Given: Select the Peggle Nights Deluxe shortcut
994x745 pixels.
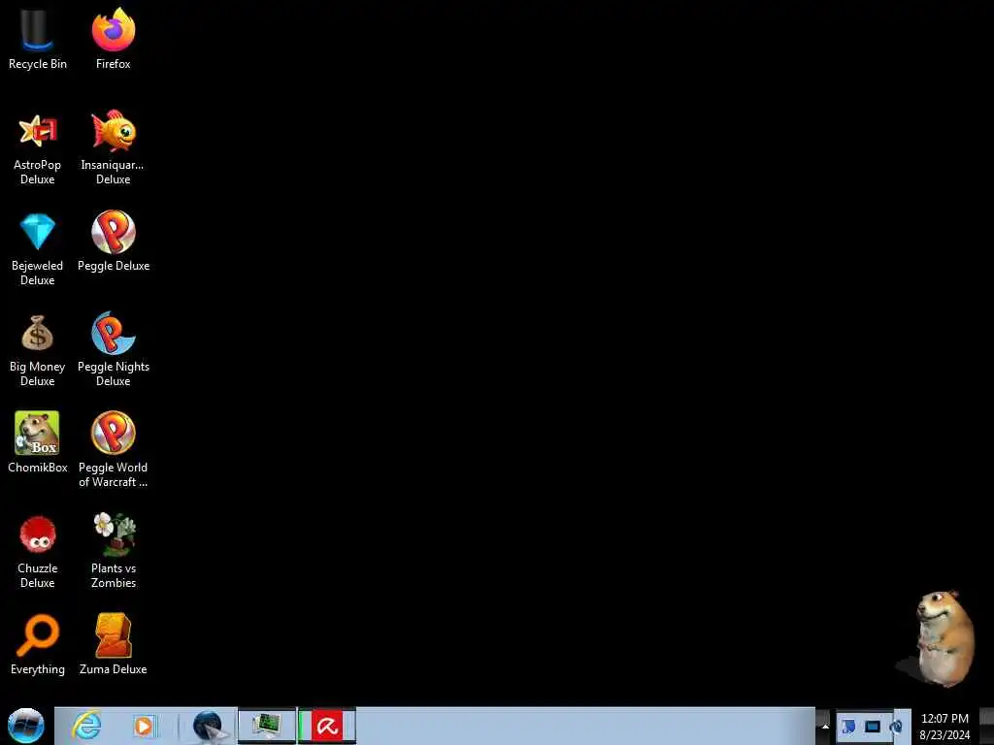Looking at the screenshot, I should click(113, 349).
